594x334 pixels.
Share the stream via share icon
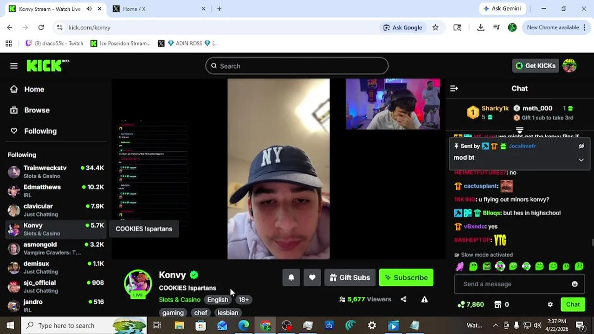(403, 299)
